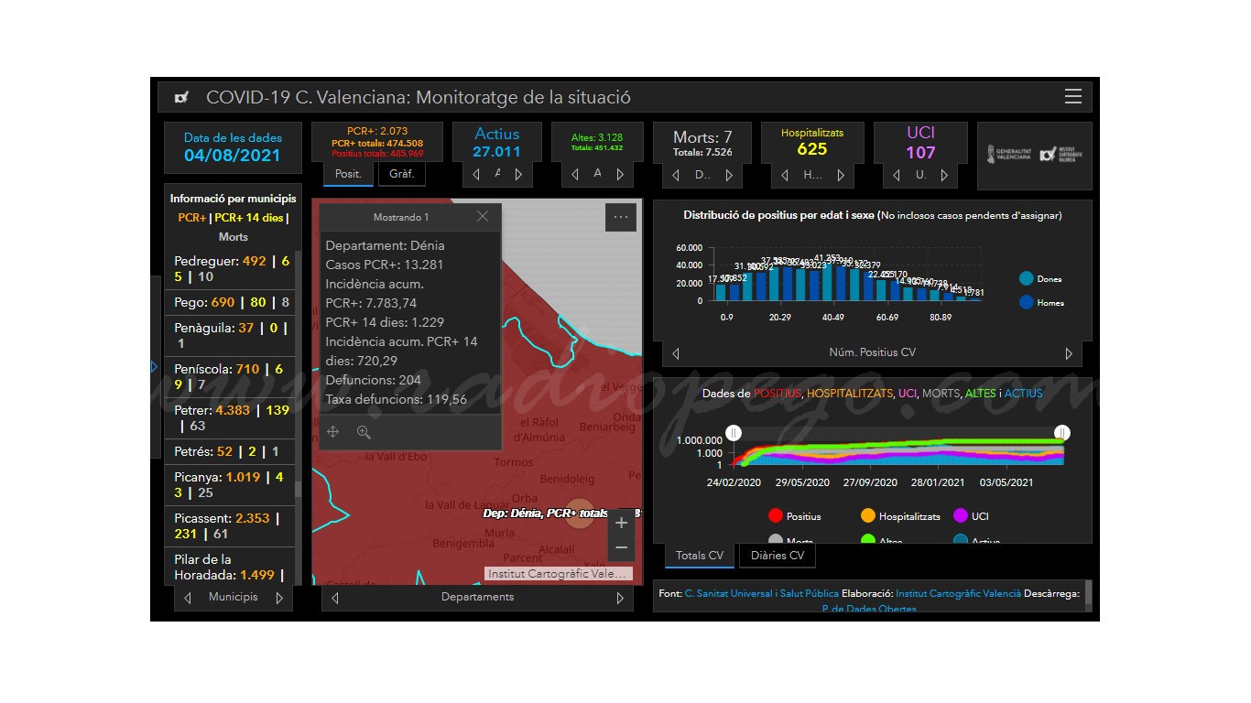Open the Institut Cartogràfic Valencià link in the footer
1251x703 pixels.
tap(958, 593)
